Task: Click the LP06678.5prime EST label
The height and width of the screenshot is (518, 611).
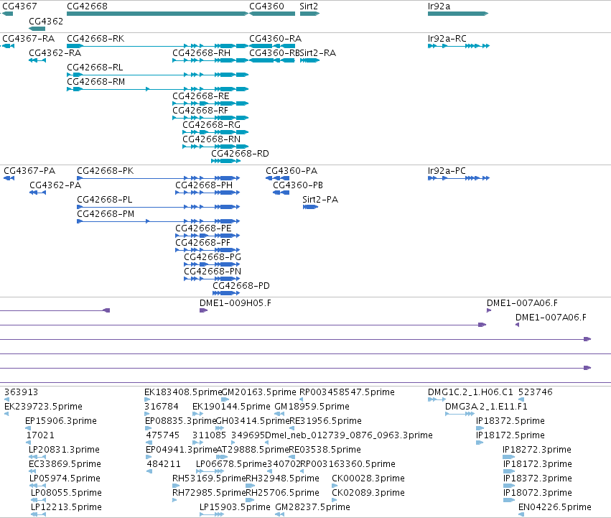Action: pos(231,464)
